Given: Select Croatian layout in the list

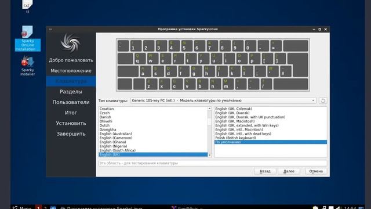Looking at the screenshot, I should 153,109.
